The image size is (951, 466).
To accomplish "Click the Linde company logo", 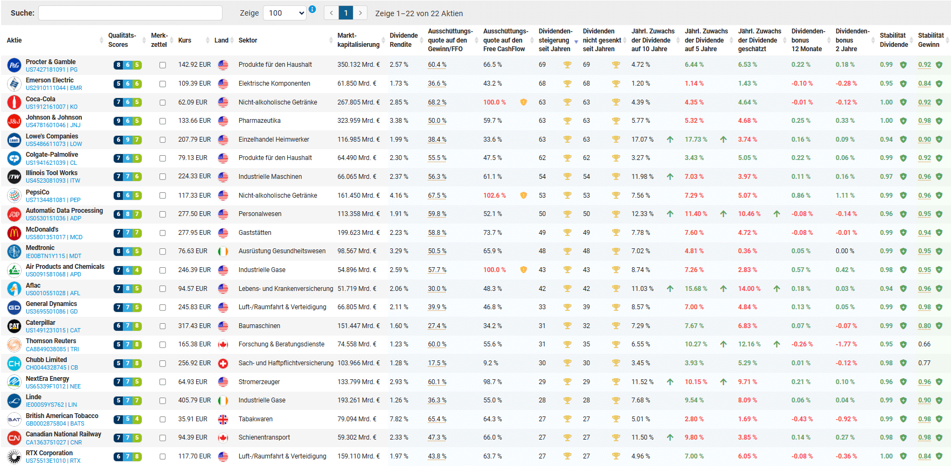I will [14, 401].
